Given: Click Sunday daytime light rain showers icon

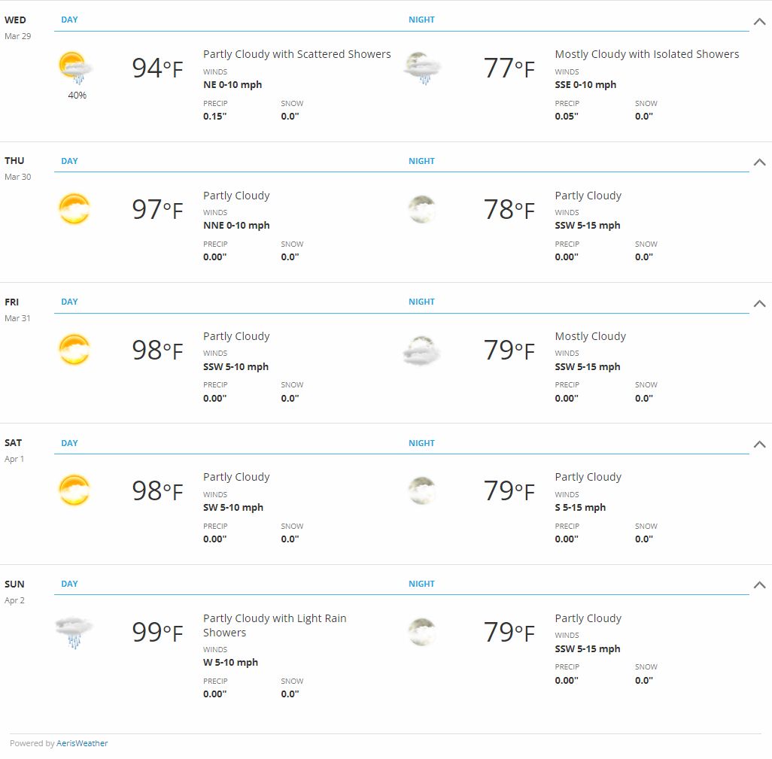Looking at the screenshot, I should (74, 632).
